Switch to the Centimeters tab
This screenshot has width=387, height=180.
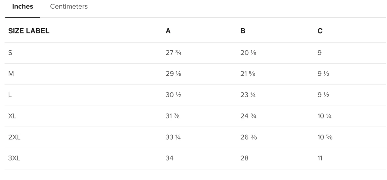[69, 6]
